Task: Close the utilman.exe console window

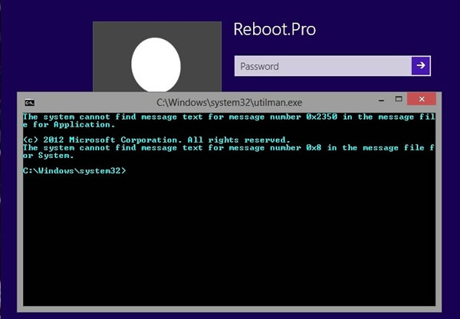Action: coord(422,99)
